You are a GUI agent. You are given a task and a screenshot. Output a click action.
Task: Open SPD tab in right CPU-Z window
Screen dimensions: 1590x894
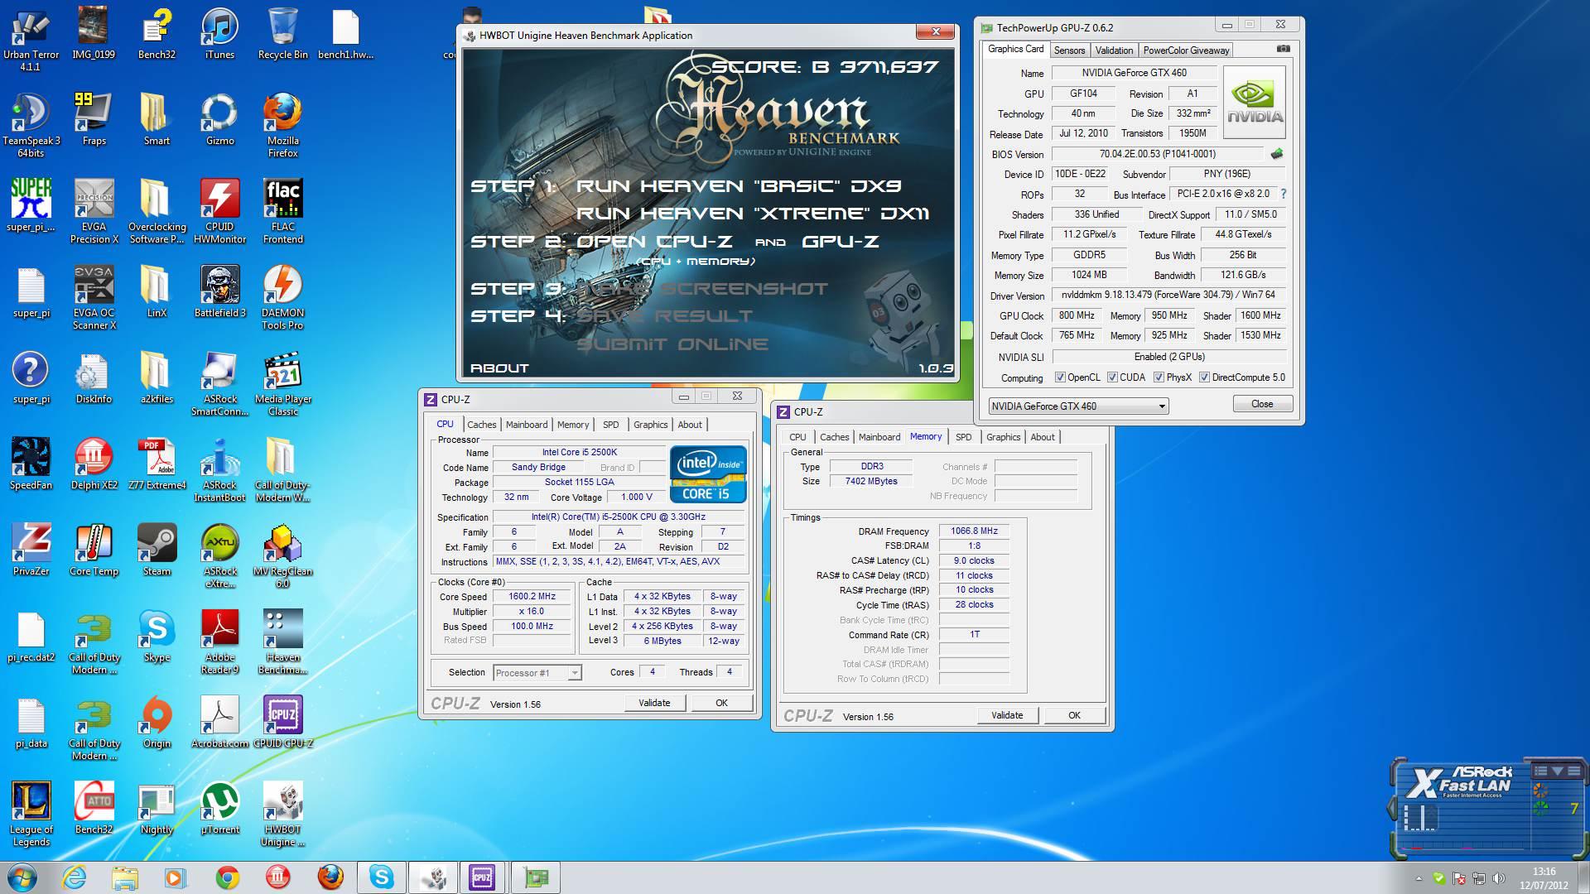point(963,437)
